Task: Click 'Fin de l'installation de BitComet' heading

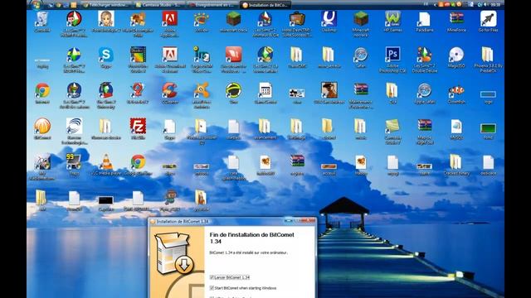Action: click(252, 238)
